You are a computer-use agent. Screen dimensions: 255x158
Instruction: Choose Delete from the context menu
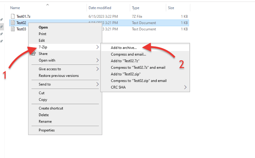click(x=44, y=115)
